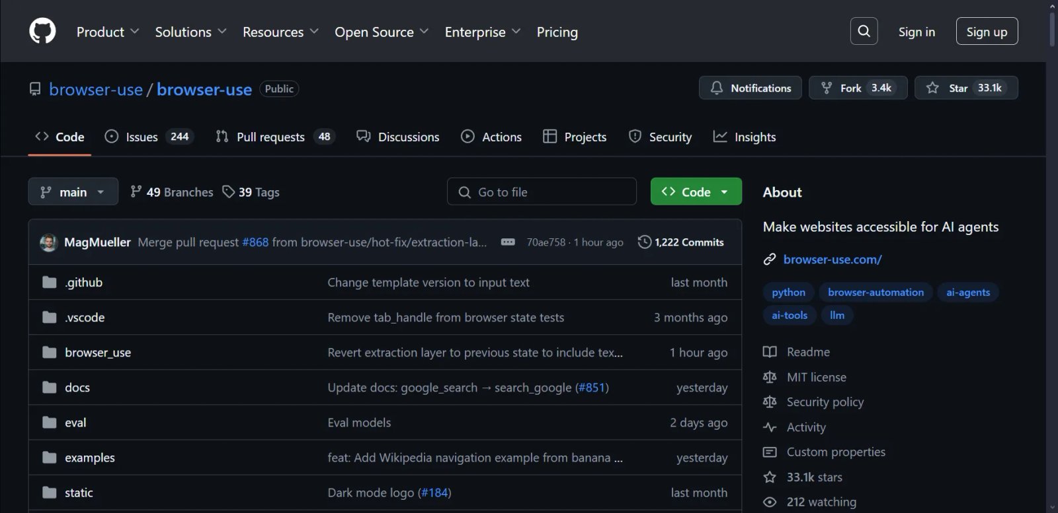Click the python topic tag
This screenshot has height=513, width=1058.
click(x=789, y=292)
